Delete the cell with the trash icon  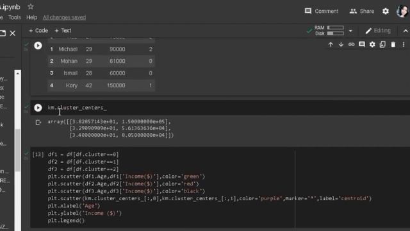393,44
